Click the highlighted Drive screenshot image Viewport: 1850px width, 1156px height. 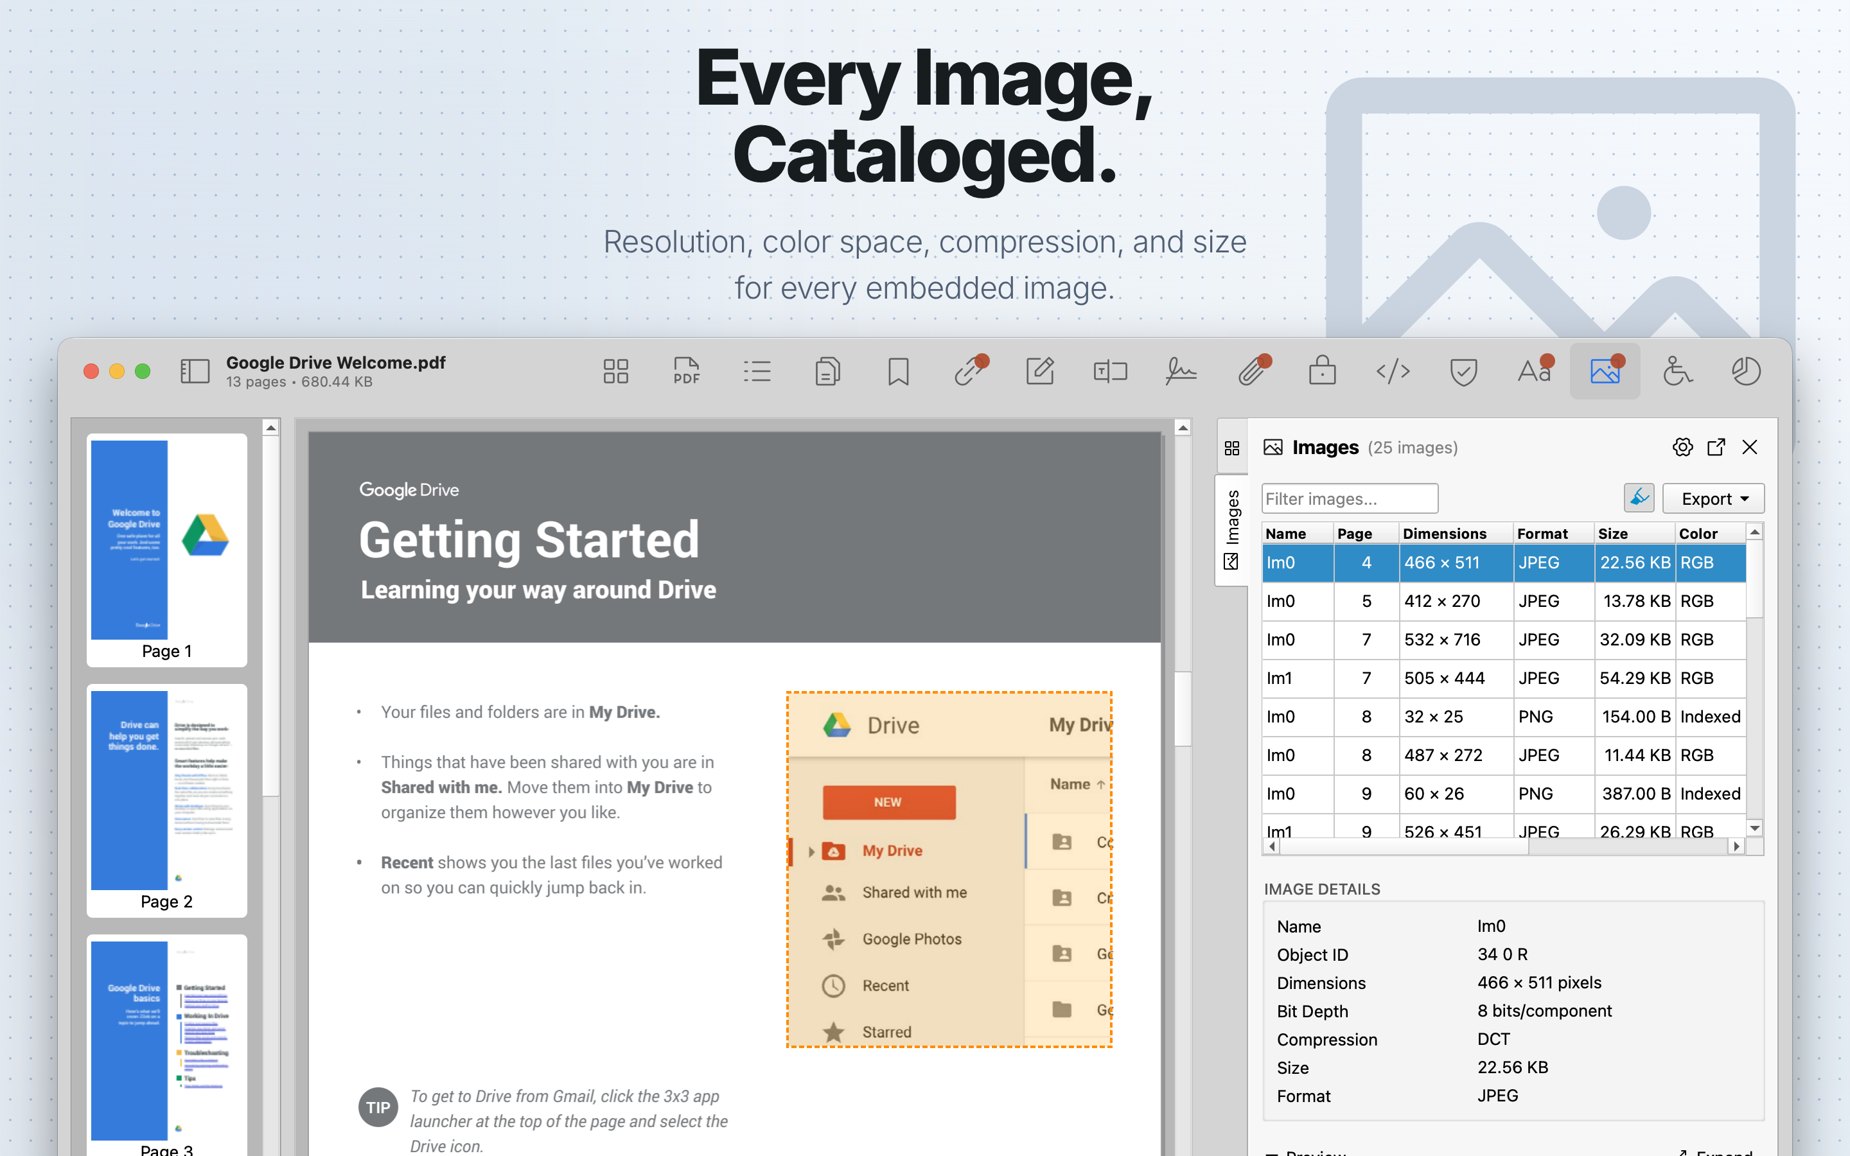[949, 870]
